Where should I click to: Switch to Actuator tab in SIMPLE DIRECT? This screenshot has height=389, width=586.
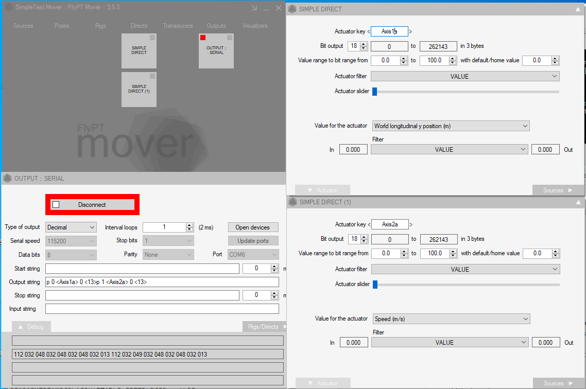tap(322, 190)
